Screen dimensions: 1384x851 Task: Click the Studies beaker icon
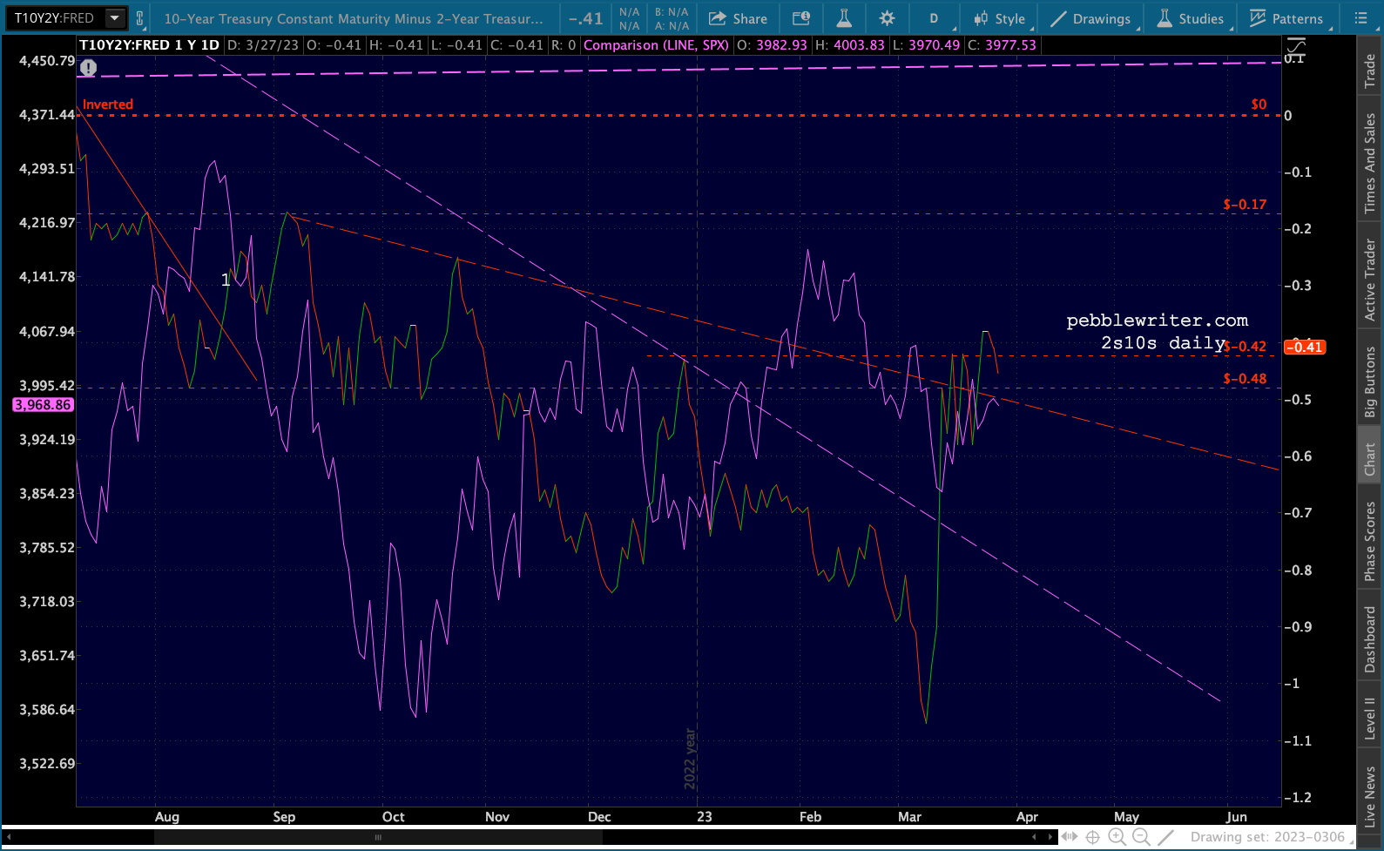click(1165, 18)
